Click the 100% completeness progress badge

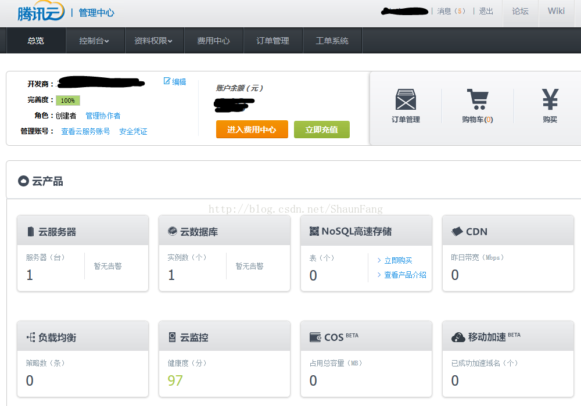[x=67, y=100]
